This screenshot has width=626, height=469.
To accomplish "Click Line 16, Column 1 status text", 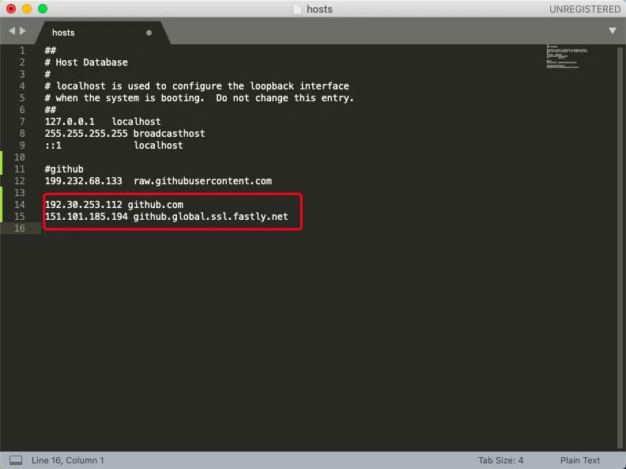I will [x=67, y=460].
